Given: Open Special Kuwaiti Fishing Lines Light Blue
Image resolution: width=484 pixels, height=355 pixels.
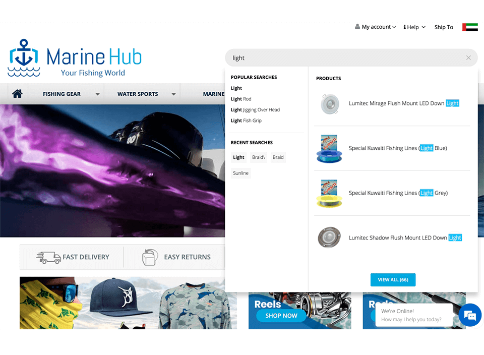Looking at the screenshot, I should 397,148.
